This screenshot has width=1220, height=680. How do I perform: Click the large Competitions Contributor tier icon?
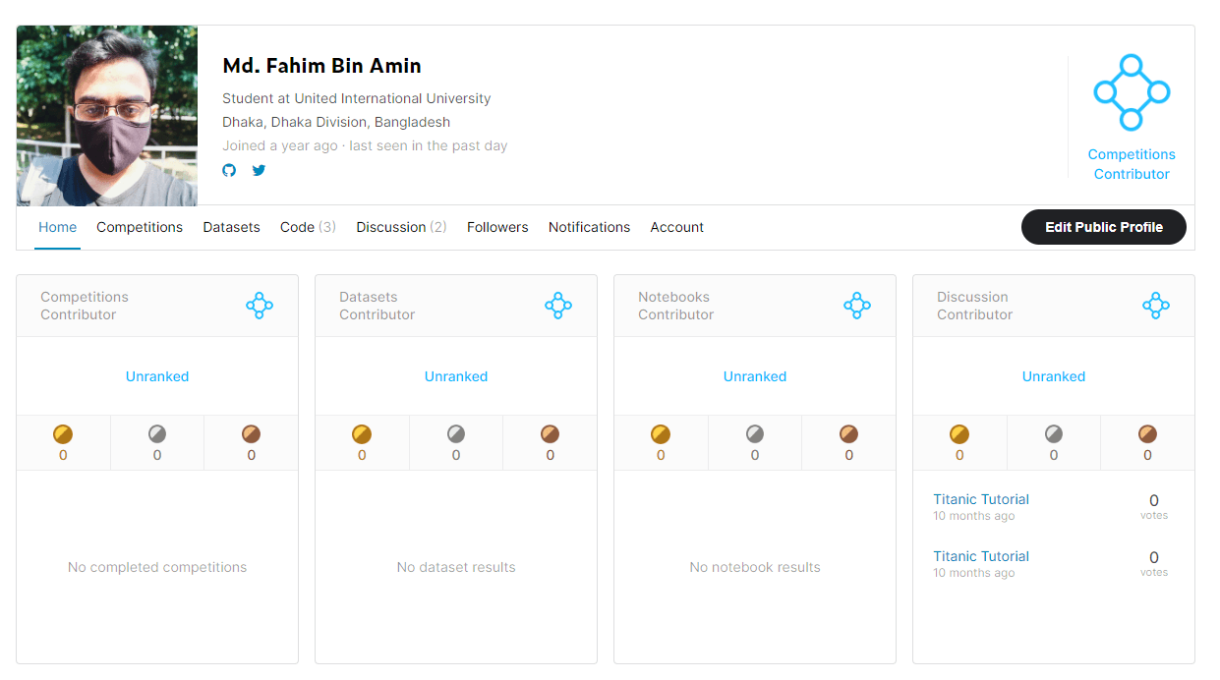(x=1132, y=92)
